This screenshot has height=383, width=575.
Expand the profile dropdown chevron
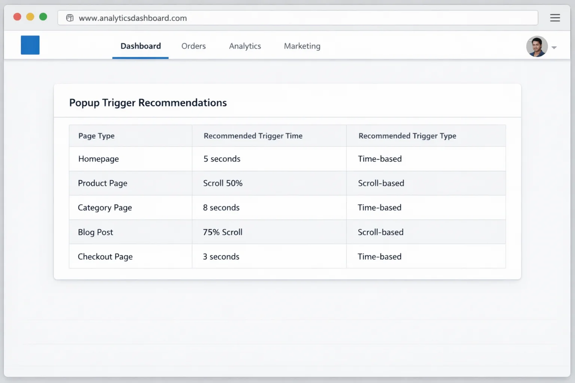554,47
